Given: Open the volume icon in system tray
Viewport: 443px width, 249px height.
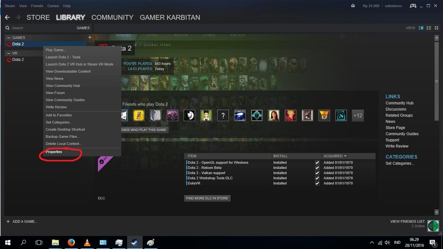Looking at the screenshot, I should click(387, 242).
